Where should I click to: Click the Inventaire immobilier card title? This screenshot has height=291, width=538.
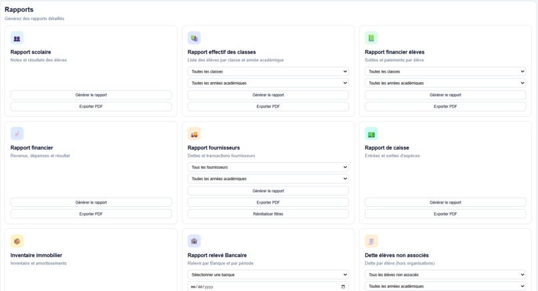tap(36, 256)
